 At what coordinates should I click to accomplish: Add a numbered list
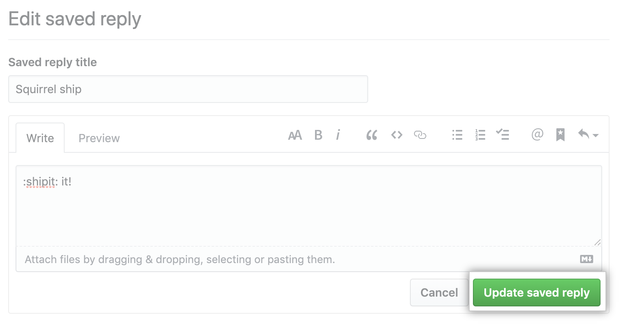coord(480,135)
